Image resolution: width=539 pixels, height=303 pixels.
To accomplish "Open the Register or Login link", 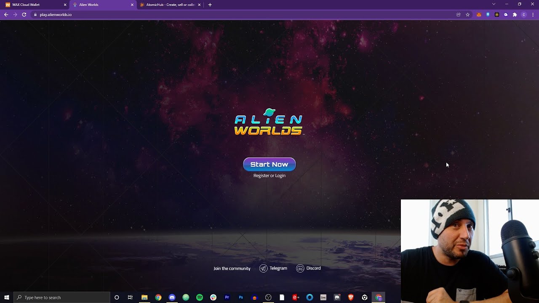I will (x=269, y=175).
